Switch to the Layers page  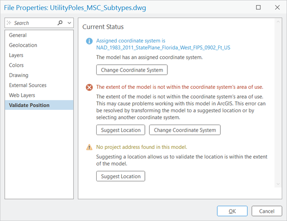tap(16, 55)
